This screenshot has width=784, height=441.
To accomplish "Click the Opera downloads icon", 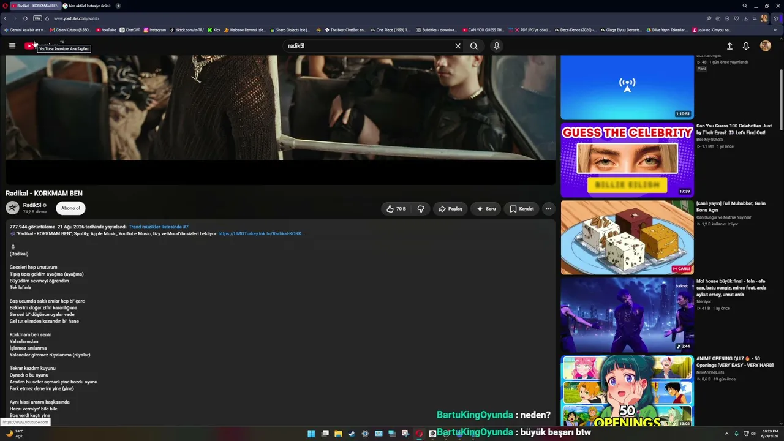I will point(746,18).
